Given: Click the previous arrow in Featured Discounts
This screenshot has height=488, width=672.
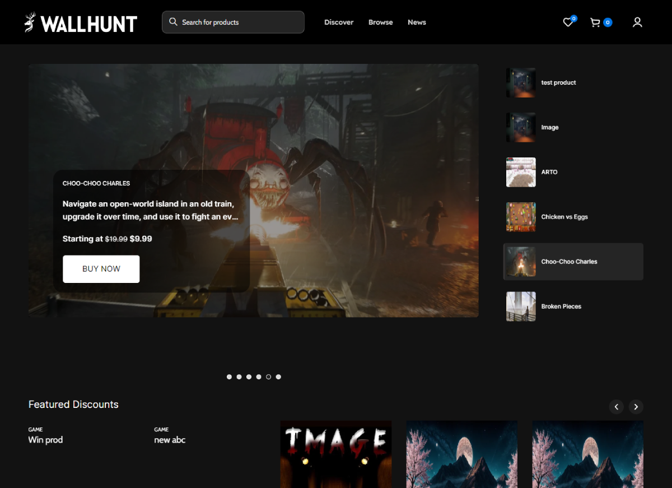Looking at the screenshot, I should point(616,407).
